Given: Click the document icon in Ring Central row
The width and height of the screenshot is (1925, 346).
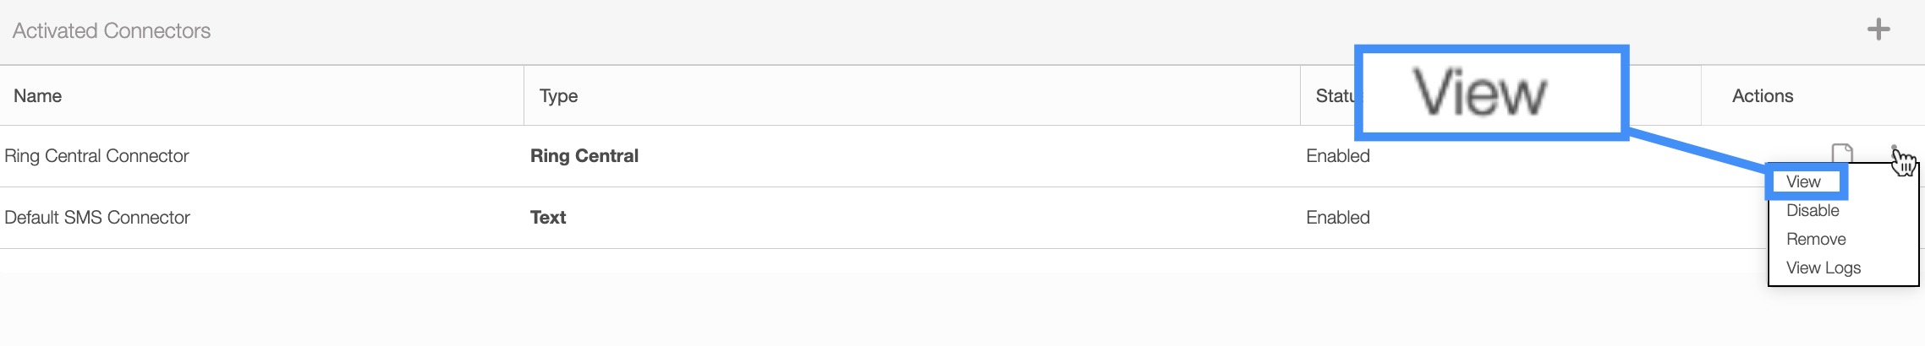Looking at the screenshot, I should point(1841,154).
